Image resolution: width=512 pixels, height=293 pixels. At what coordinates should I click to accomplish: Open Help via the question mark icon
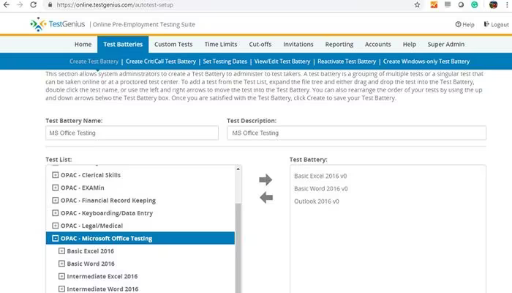pyautogui.click(x=458, y=24)
